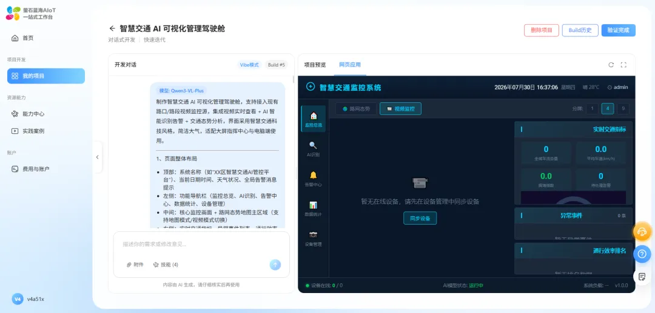The image size is (655, 313).
Task: Open the feedback note floating button
Action: point(642,276)
